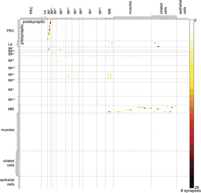Screen dimensions: 201x193
Task: Click the yellow cell in the INvc row
Action: [90, 87]
